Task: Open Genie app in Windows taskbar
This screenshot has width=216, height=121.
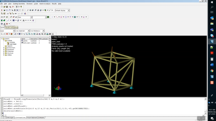Action: (x=212, y=41)
